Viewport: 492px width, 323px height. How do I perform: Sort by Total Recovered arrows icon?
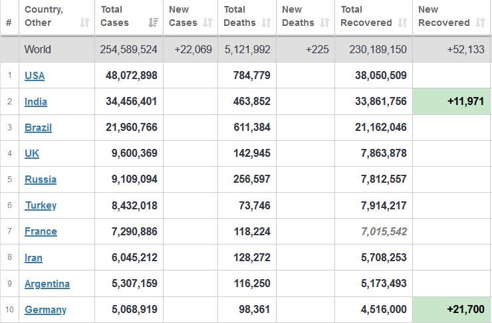click(402, 23)
